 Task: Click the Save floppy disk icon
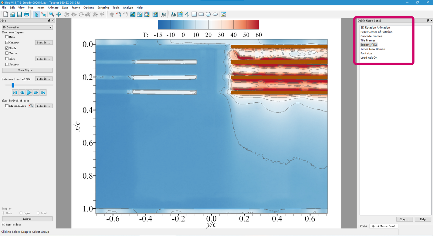[x=19, y=14]
